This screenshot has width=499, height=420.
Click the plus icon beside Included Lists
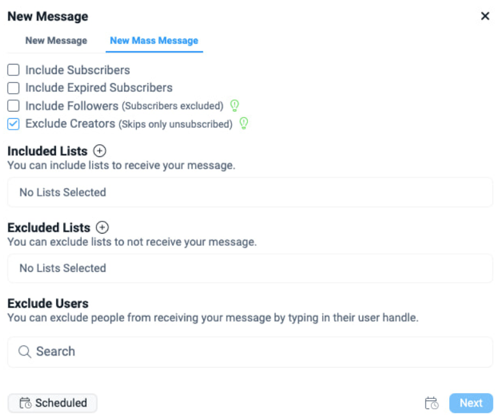pos(99,151)
